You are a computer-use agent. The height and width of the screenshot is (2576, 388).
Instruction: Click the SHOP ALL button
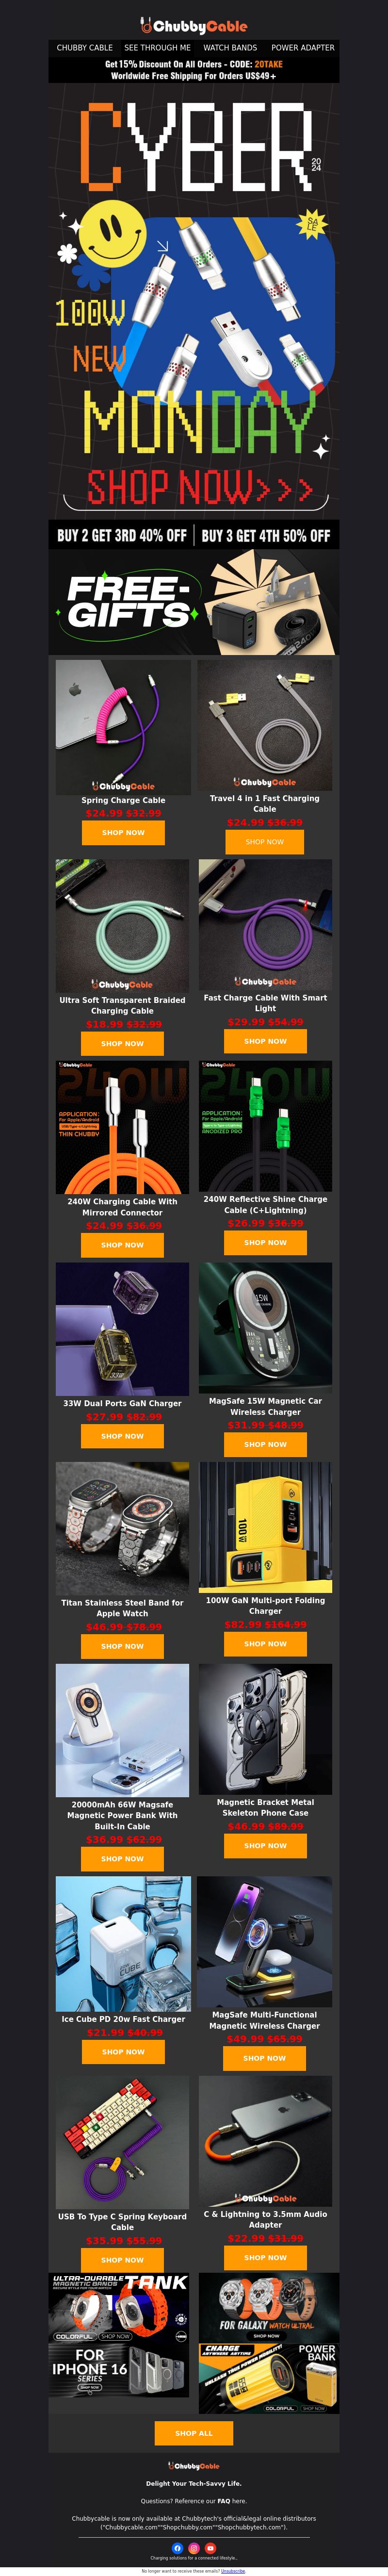(194, 2433)
